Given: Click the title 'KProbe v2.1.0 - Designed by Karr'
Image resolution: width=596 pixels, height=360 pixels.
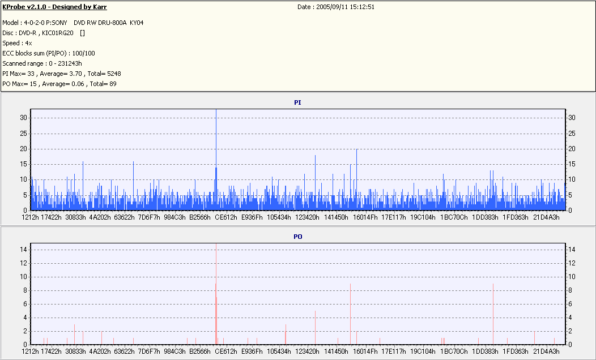Looking at the screenshot, I should [x=54, y=7].
